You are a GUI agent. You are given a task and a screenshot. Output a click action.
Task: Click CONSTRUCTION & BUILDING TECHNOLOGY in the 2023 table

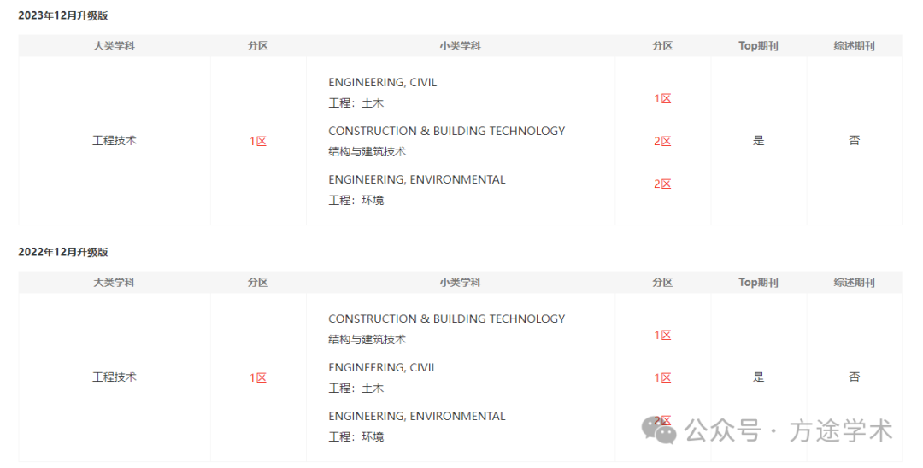point(447,132)
